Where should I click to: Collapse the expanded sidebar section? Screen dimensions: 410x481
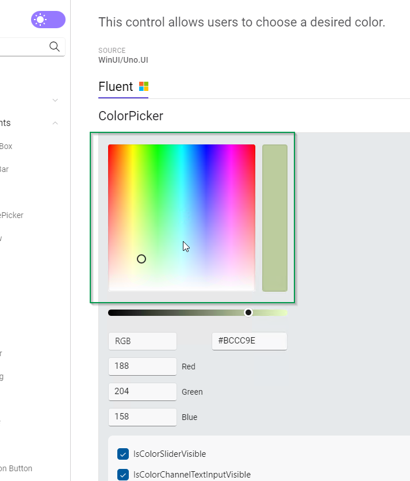pos(55,123)
